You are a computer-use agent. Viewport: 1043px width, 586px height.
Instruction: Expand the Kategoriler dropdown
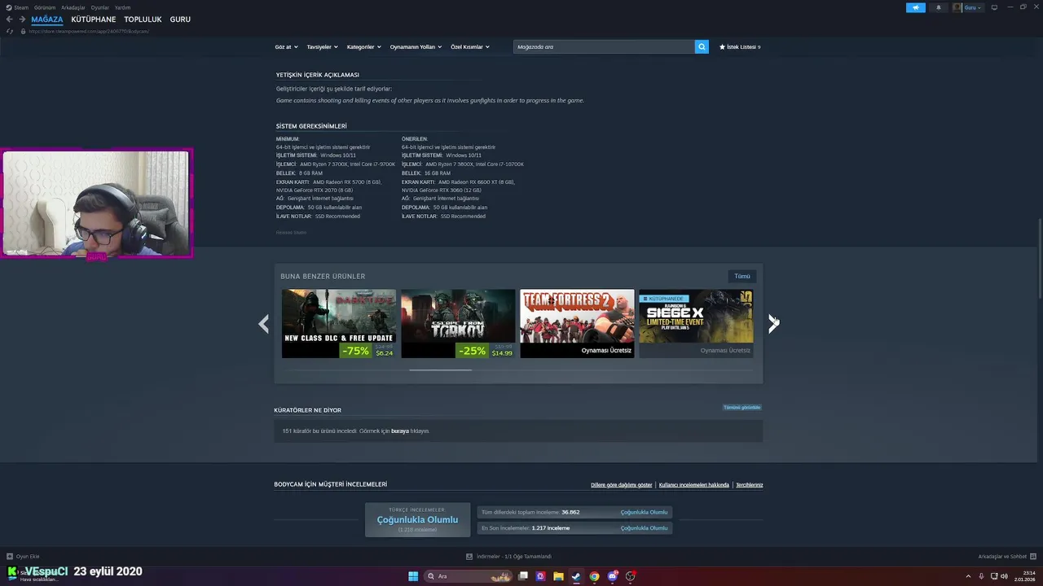[x=363, y=47]
